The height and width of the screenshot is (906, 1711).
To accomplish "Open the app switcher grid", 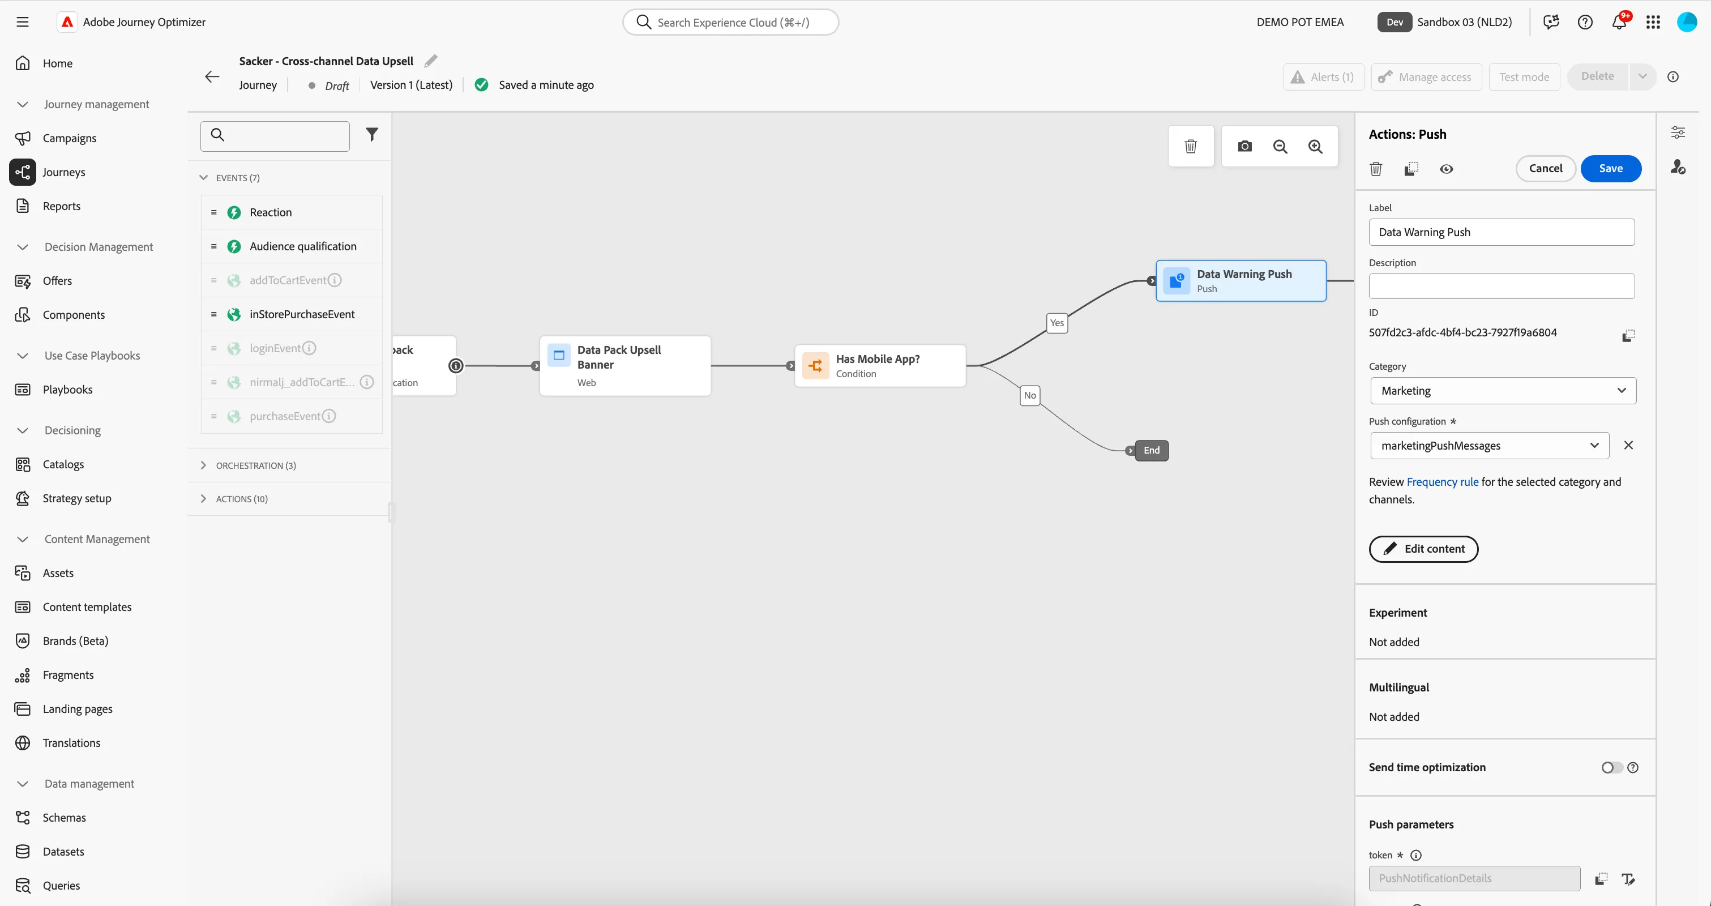I will 1653,22.
